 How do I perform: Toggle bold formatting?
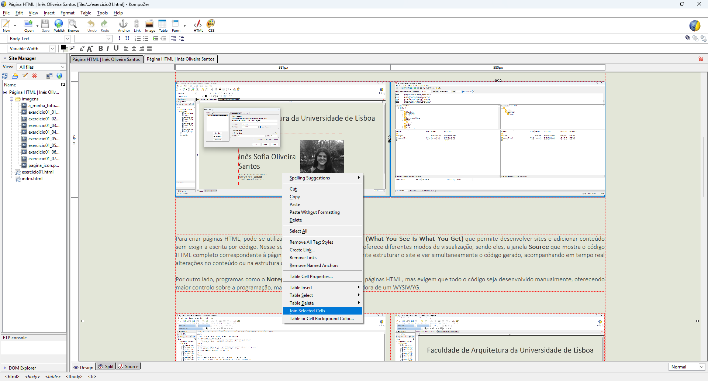point(100,48)
